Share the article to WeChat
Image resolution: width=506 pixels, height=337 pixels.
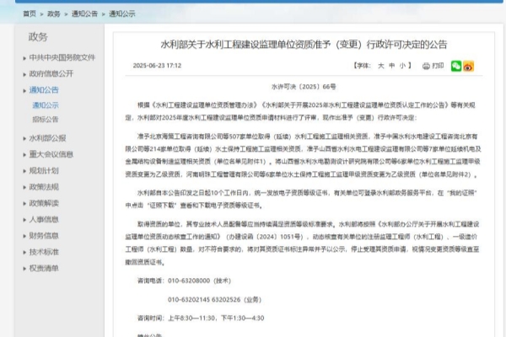click(x=455, y=65)
